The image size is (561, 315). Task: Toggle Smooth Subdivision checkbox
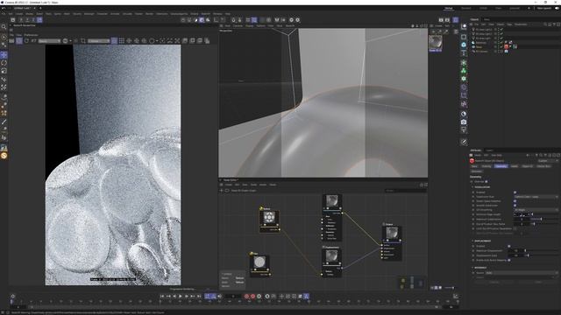click(x=515, y=206)
